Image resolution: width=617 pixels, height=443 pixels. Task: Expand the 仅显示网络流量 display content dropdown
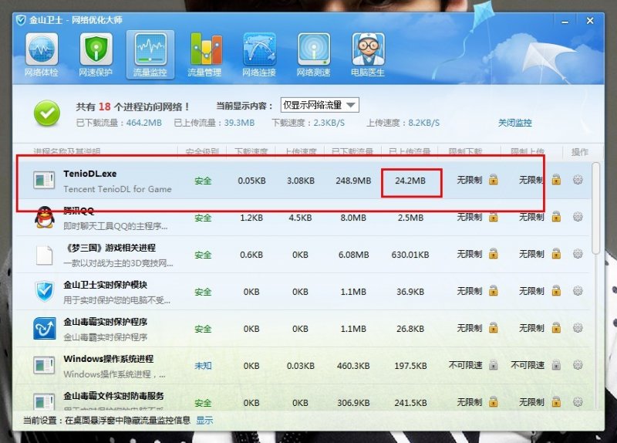(319, 105)
